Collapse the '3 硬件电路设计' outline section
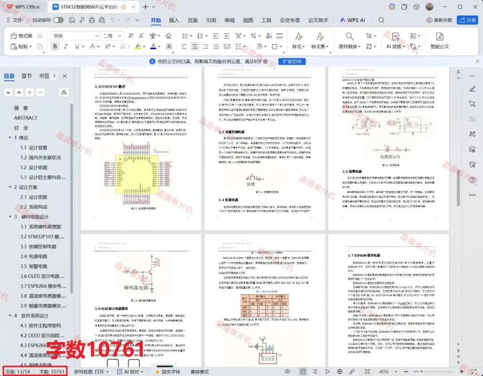This screenshot has width=483, height=376. pos(10,217)
